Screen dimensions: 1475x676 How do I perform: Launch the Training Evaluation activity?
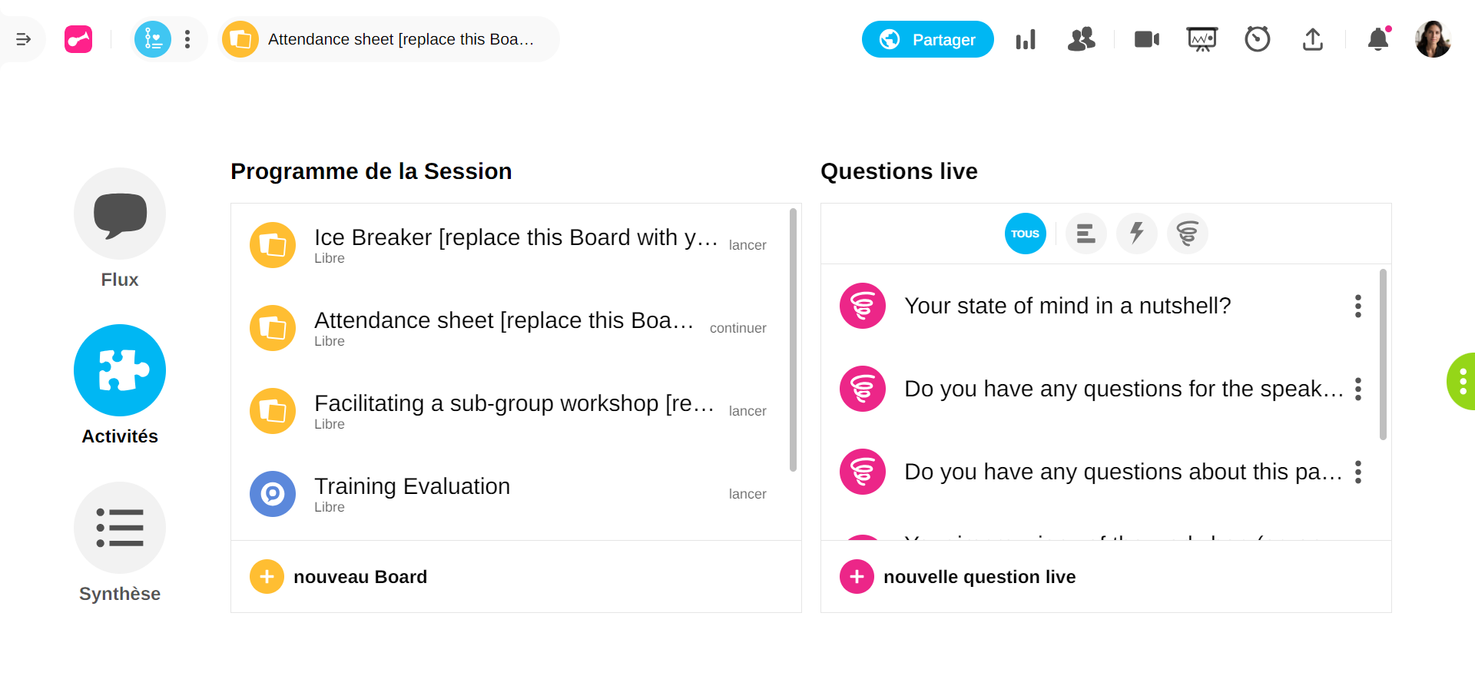[x=747, y=494]
